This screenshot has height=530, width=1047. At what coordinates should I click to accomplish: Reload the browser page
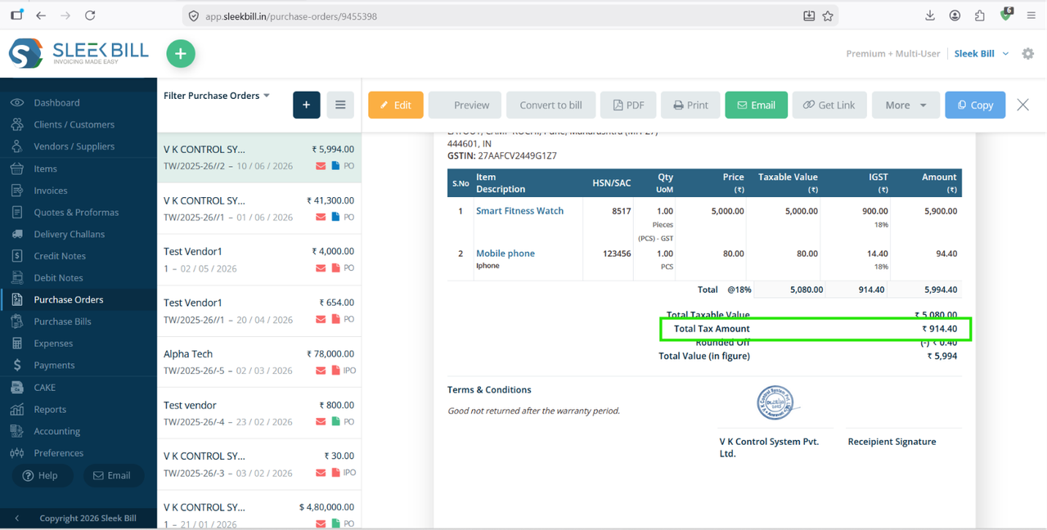point(90,16)
